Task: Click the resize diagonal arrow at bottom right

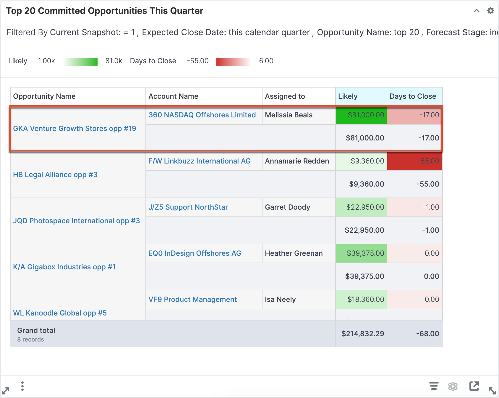Action: pyautogui.click(x=492, y=391)
